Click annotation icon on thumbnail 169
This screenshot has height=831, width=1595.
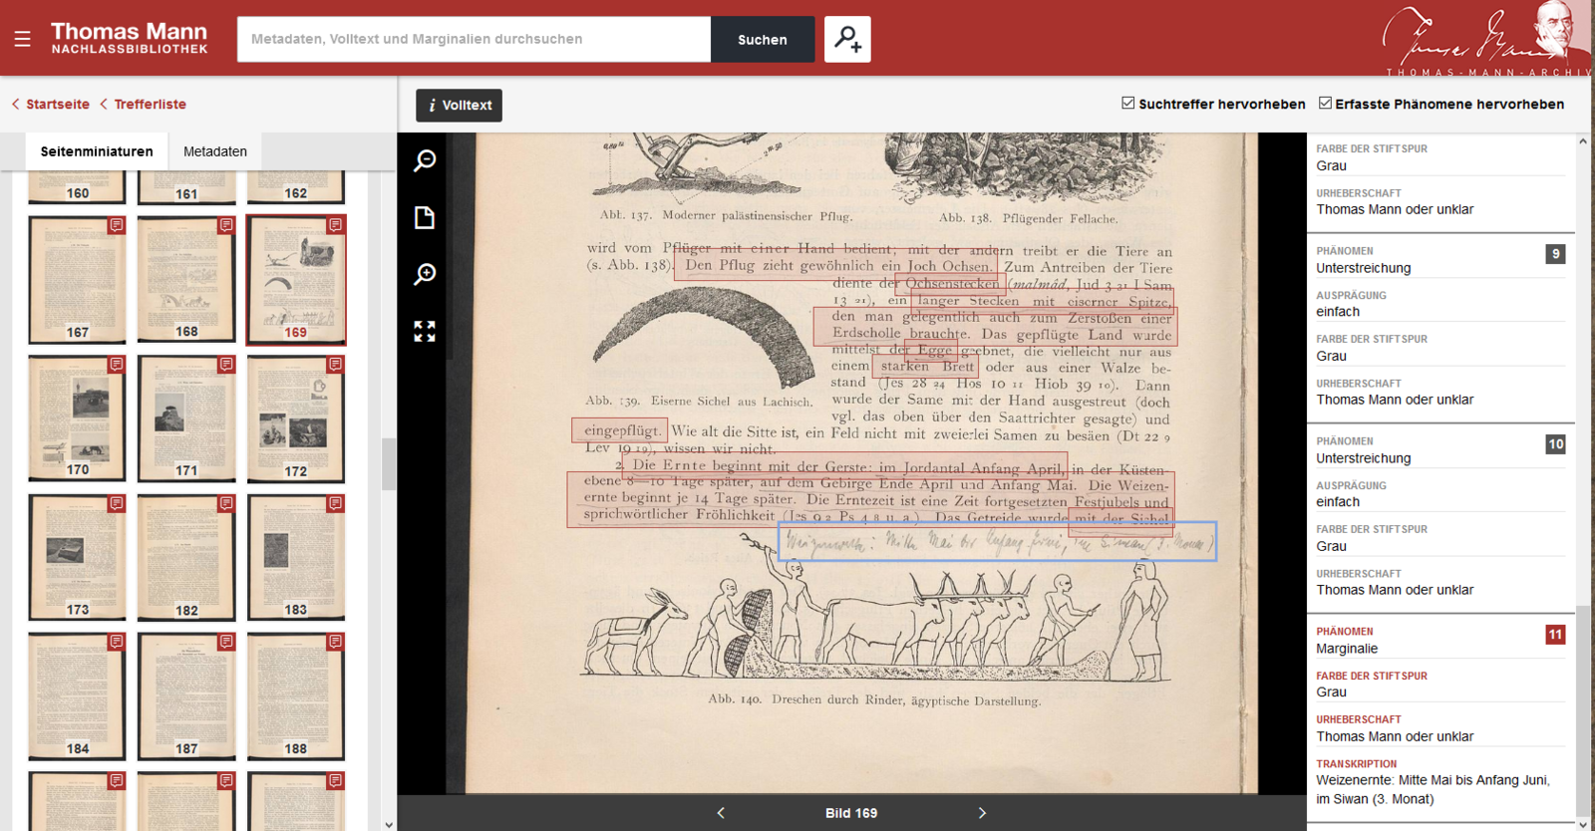click(335, 225)
